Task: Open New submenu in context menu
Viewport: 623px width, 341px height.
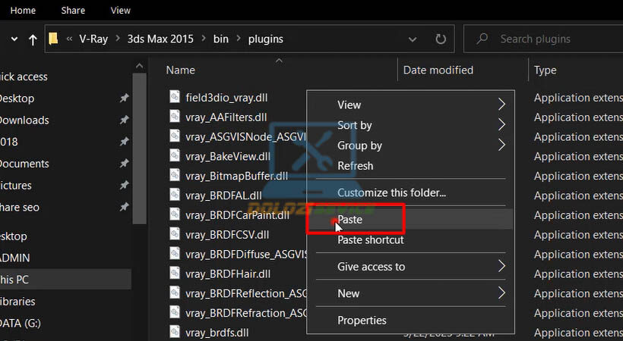Action: (410, 293)
